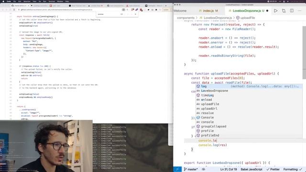Click the unsaved dot on LoveboxDropzone.js tab
Viewport: 306px width, 172px height.
pyautogui.click(x=267, y=11)
